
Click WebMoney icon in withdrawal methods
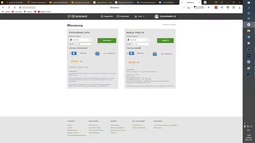coord(131,53)
